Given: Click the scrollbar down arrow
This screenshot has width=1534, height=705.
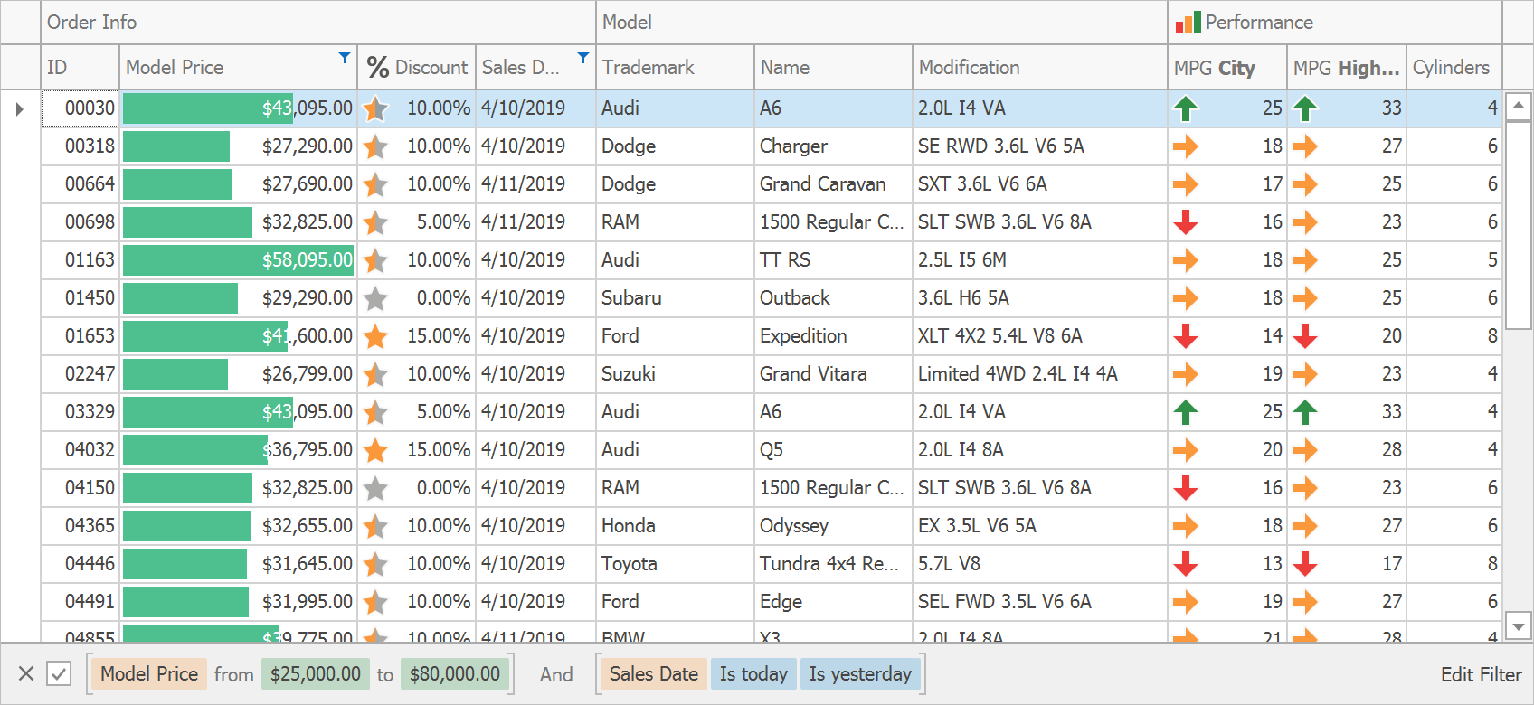Looking at the screenshot, I should click(1518, 625).
